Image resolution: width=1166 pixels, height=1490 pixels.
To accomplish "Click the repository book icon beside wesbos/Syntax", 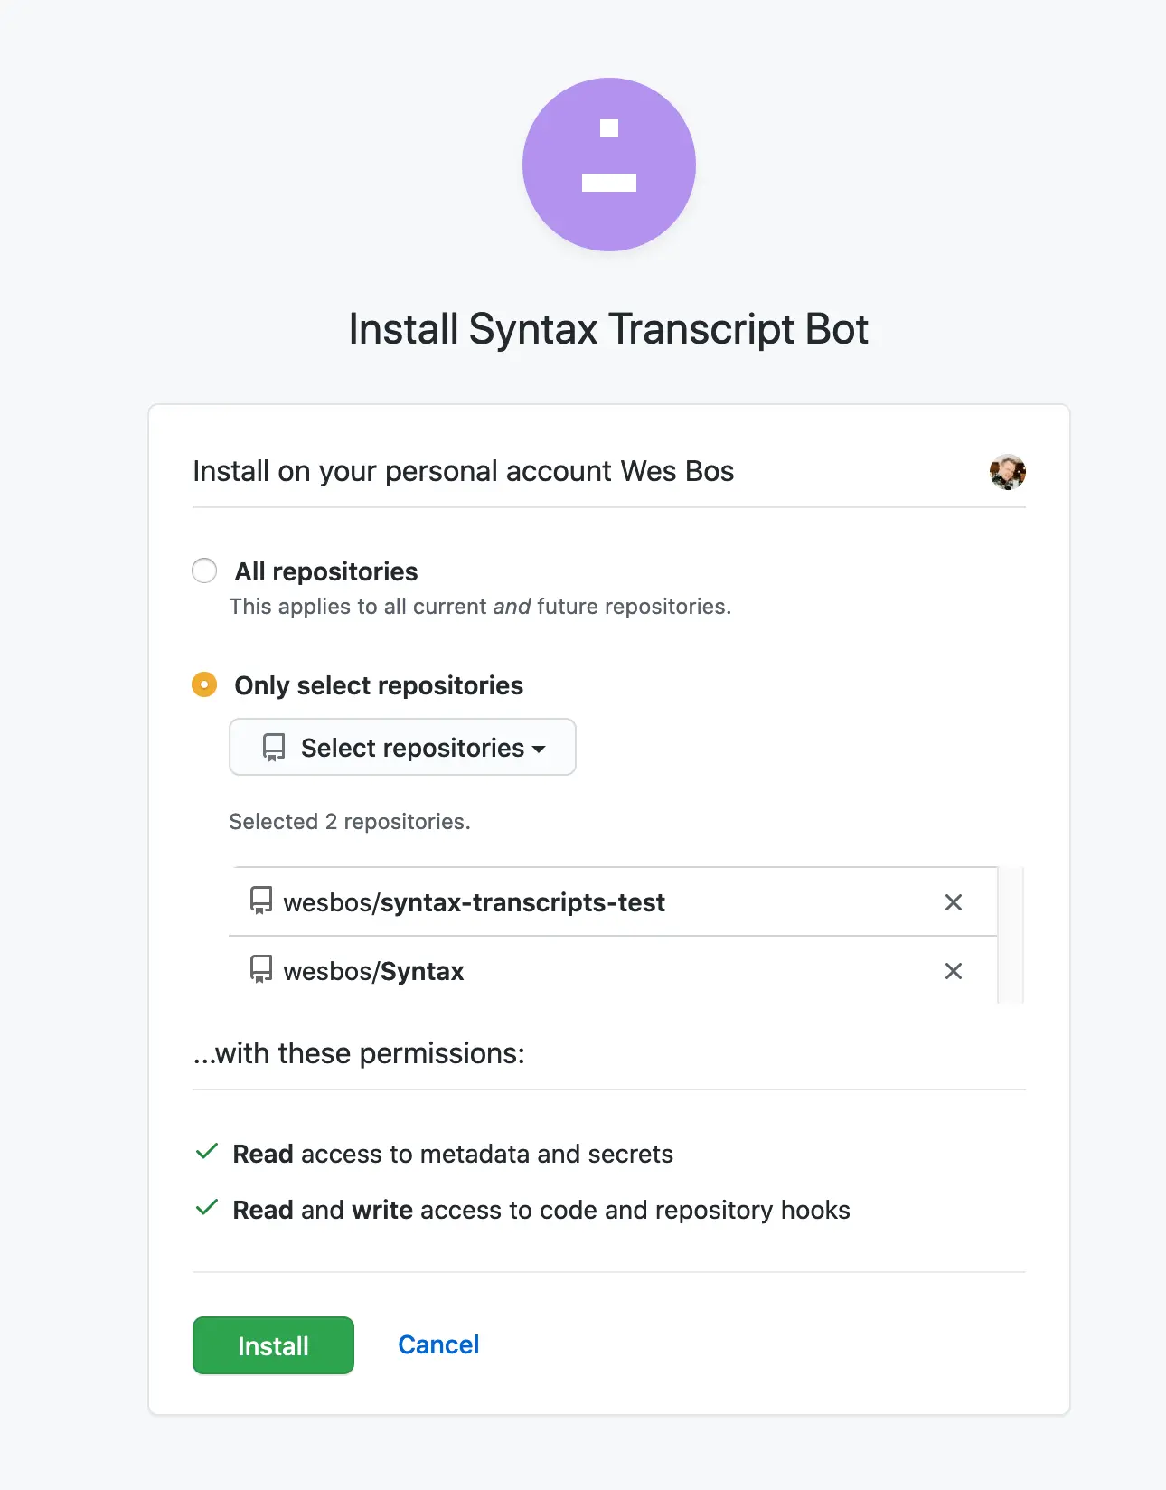I will click(x=261, y=969).
